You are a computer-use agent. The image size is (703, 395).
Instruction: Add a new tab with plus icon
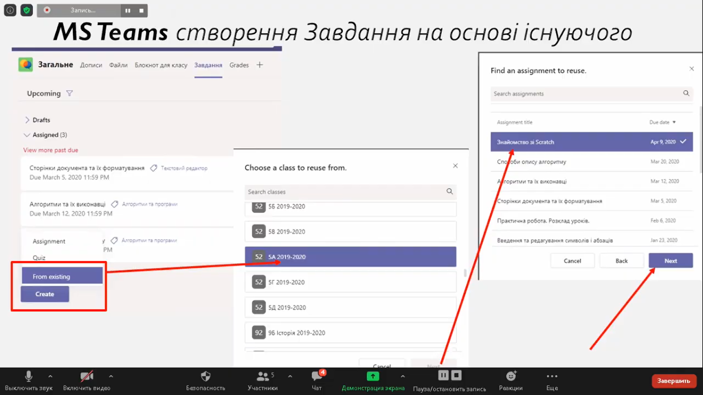pyautogui.click(x=260, y=65)
